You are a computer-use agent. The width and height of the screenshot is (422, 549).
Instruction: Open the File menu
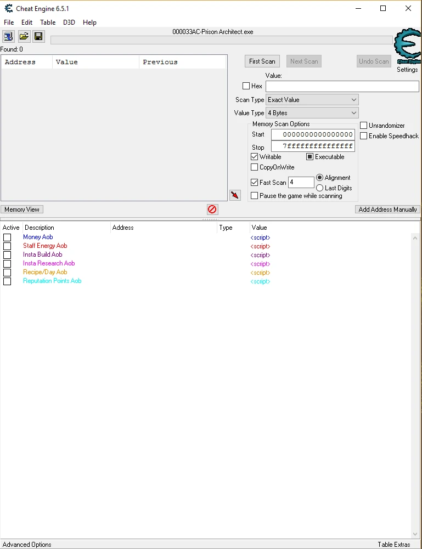pyautogui.click(x=9, y=22)
